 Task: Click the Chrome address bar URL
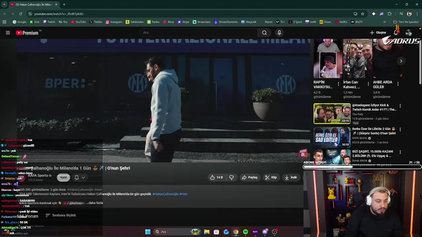(x=59, y=14)
